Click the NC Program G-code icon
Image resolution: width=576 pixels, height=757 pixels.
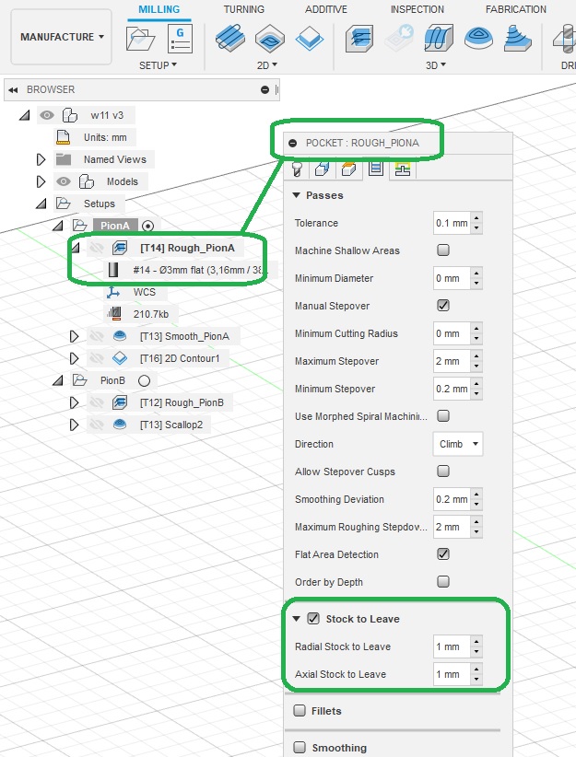point(180,39)
